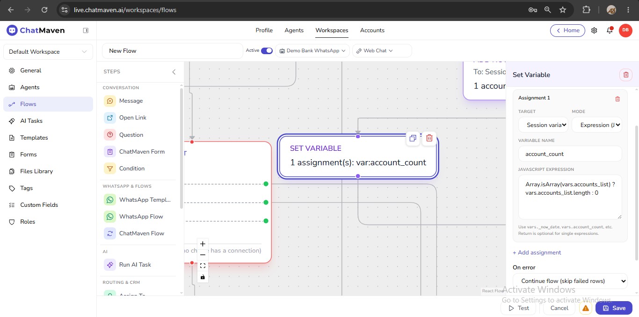Click the ChatMaven logo
Screen dimensions: 639x317
click(x=36, y=30)
